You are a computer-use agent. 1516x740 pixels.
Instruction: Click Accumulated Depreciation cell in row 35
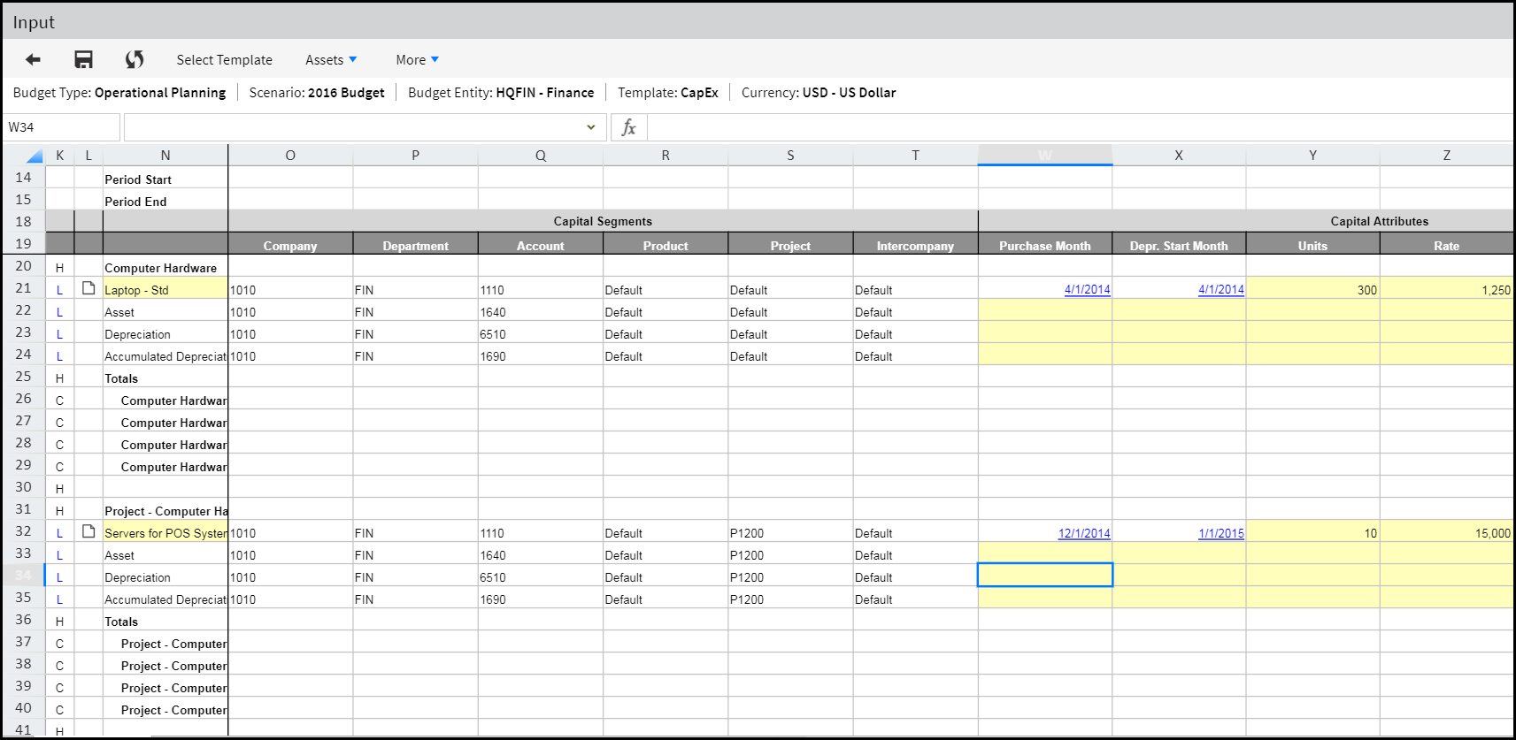[x=165, y=599]
